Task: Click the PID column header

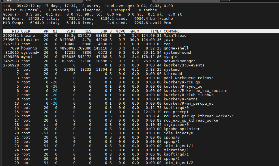Action: (x=16, y=31)
